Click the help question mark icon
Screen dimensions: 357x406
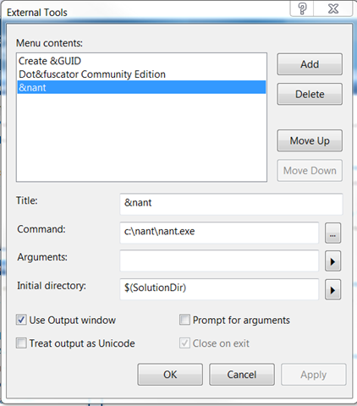pyautogui.click(x=302, y=8)
